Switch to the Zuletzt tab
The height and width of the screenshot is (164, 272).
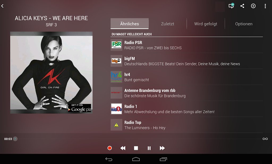tap(167, 24)
